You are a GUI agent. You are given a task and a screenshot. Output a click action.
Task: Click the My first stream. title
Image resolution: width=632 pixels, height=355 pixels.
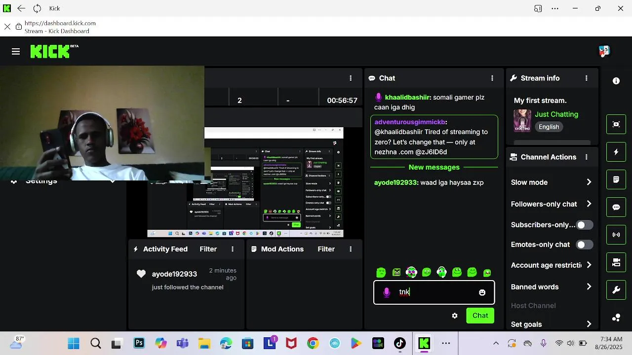pyautogui.click(x=540, y=100)
